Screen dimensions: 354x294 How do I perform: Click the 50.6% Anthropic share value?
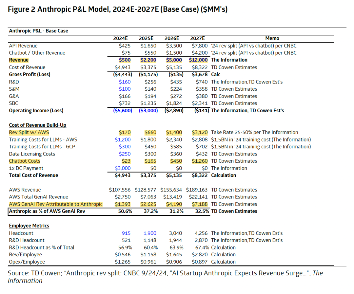tap(125, 211)
